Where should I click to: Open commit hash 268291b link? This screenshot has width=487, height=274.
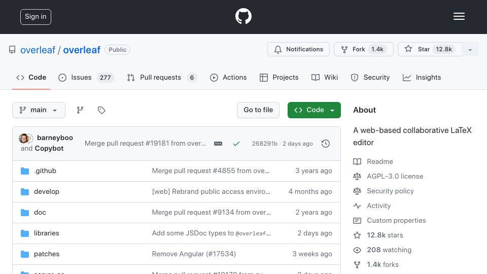(265, 144)
